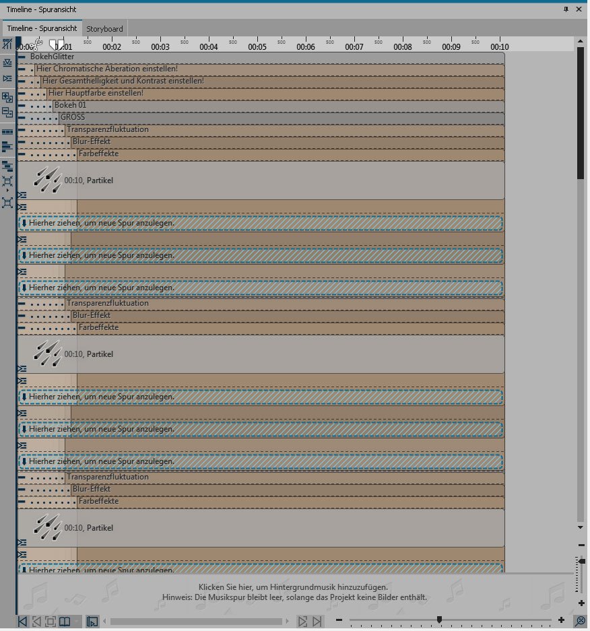
Task: Click the remove track icon in left toolbar
Action: coord(7,113)
